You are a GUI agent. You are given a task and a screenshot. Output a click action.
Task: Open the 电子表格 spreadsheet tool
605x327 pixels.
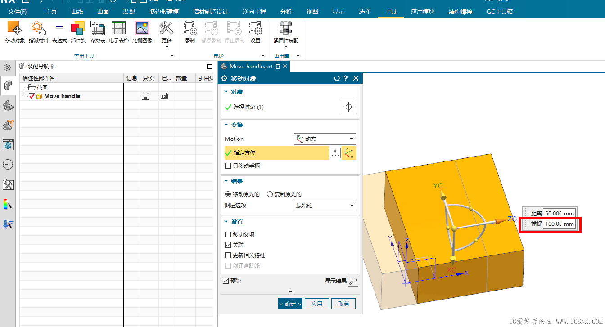[x=118, y=32]
